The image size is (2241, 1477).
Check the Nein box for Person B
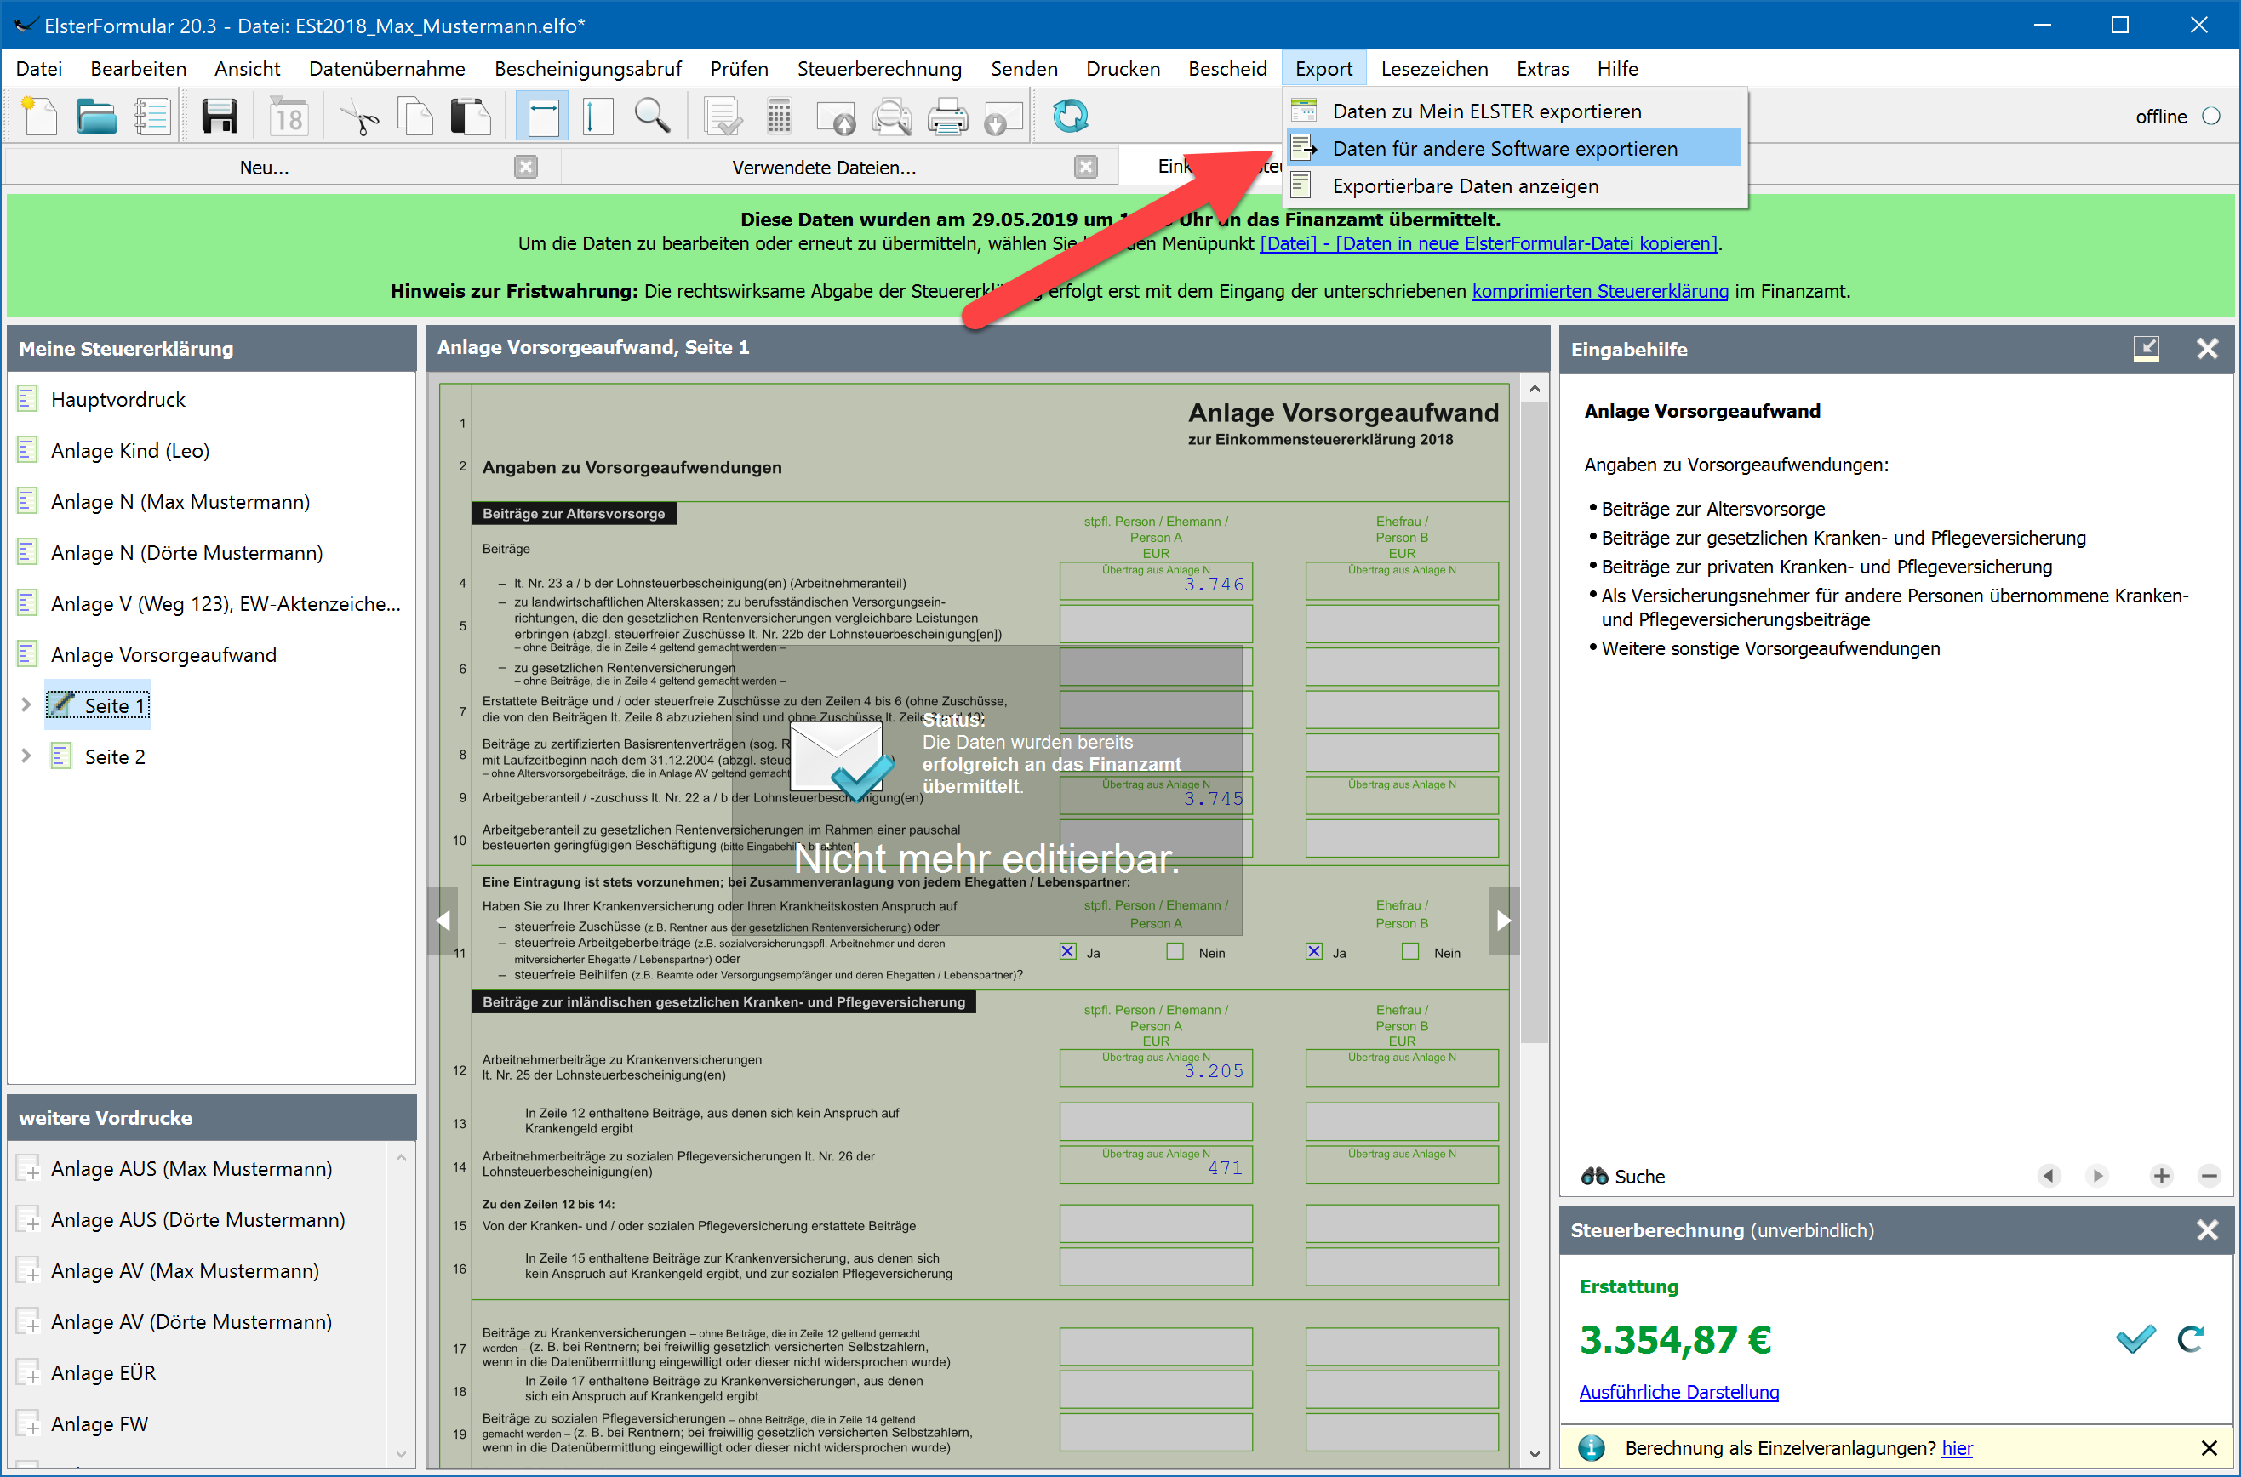point(1409,951)
